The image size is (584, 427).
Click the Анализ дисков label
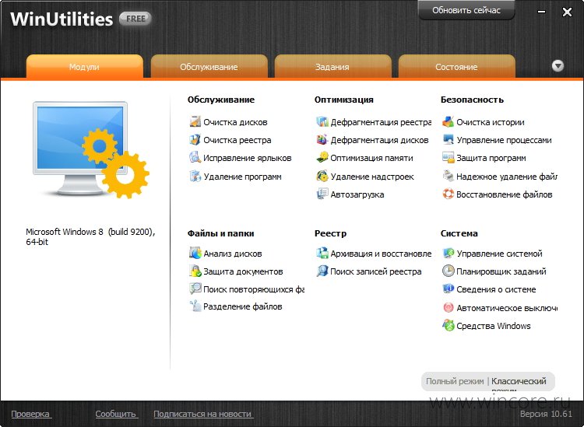pos(232,254)
